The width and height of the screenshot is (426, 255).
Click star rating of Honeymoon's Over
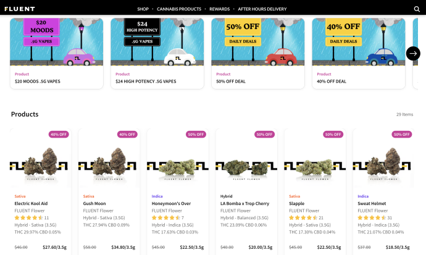pyautogui.click(x=166, y=218)
